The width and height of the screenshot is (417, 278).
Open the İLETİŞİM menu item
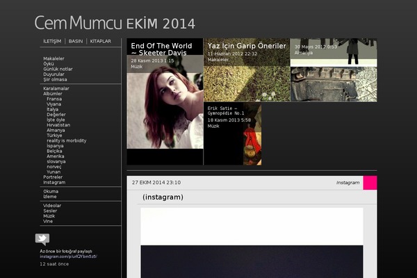pos(52,41)
